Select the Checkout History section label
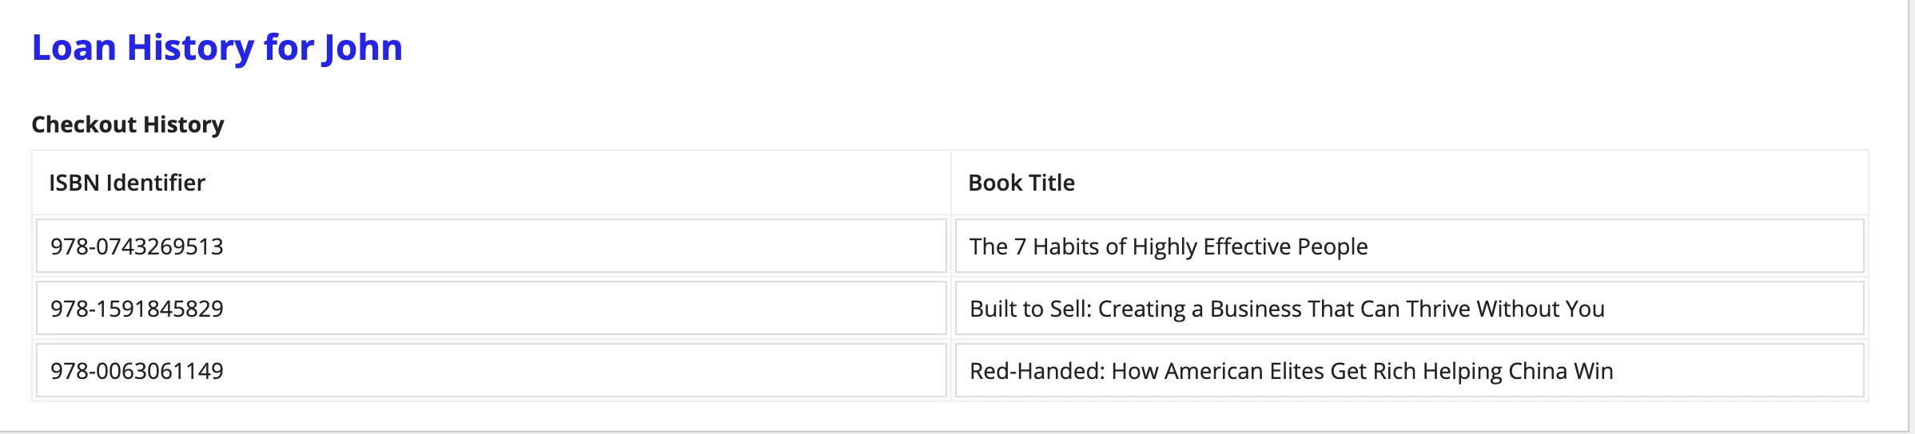This screenshot has height=434, width=1915. (x=128, y=124)
